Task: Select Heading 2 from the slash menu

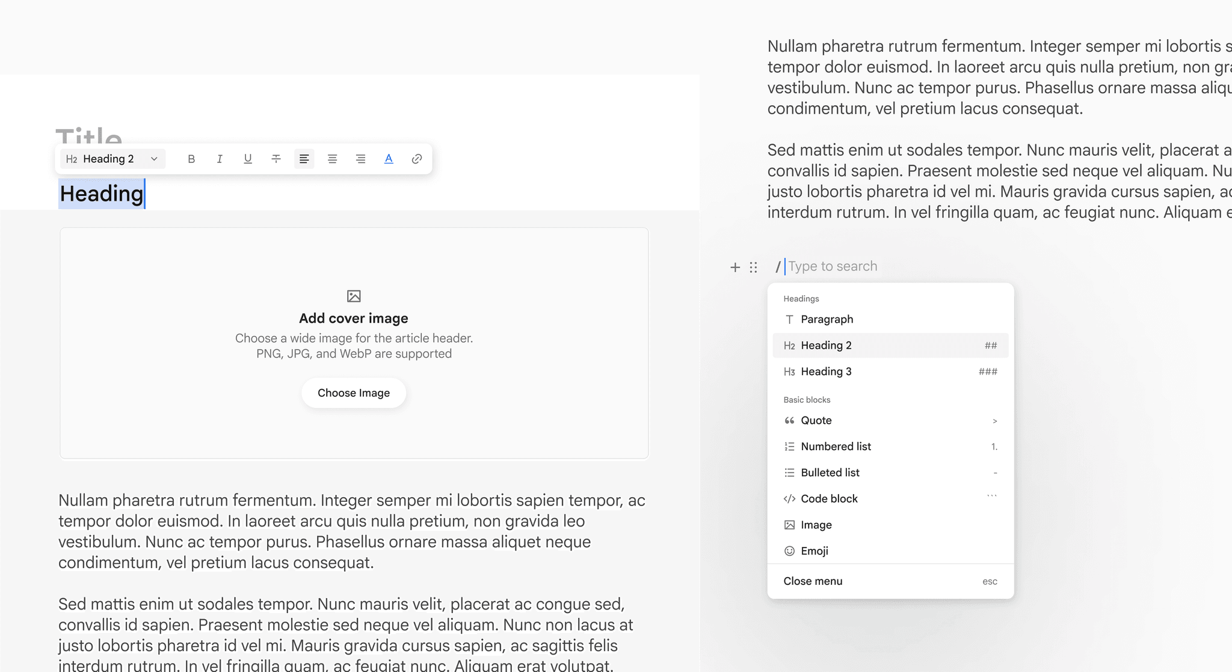Action: (x=890, y=346)
